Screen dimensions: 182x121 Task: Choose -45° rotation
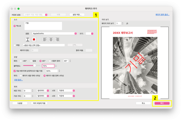point(21,61)
